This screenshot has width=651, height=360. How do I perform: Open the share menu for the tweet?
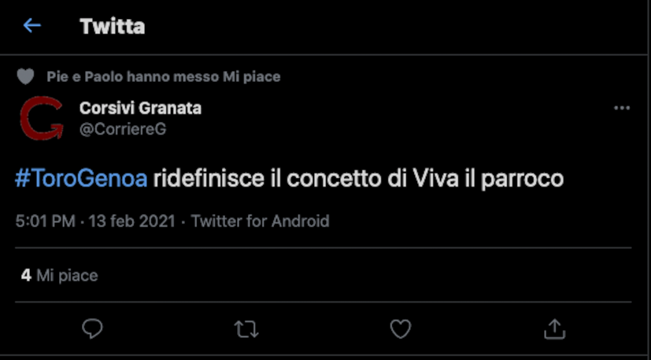tap(554, 328)
